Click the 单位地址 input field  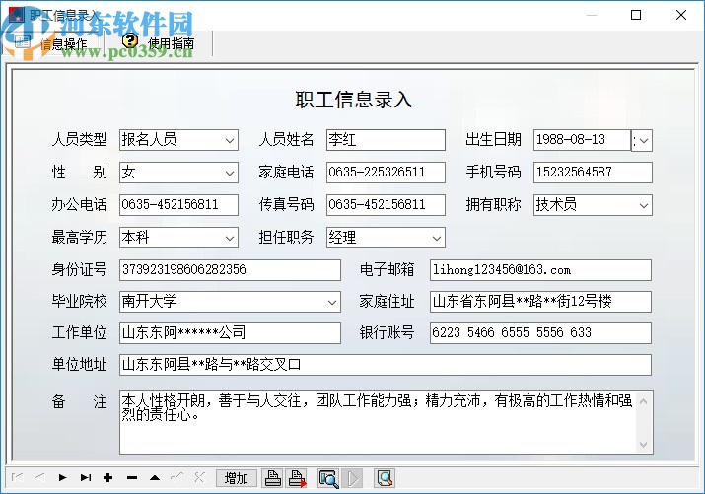pos(386,365)
